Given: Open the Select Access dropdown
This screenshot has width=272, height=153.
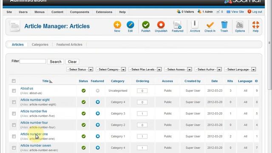Looking at the screenshot, I should [x=178, y=69].
